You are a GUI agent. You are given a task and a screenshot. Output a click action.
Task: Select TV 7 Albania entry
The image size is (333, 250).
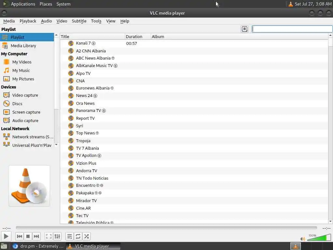pyautogui.click(x=194, y=148)
